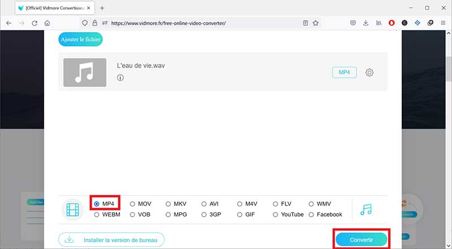Switch to audio formats music note icon

(x=366, y=209)
